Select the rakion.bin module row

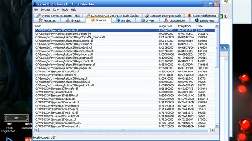click(125, 34)
